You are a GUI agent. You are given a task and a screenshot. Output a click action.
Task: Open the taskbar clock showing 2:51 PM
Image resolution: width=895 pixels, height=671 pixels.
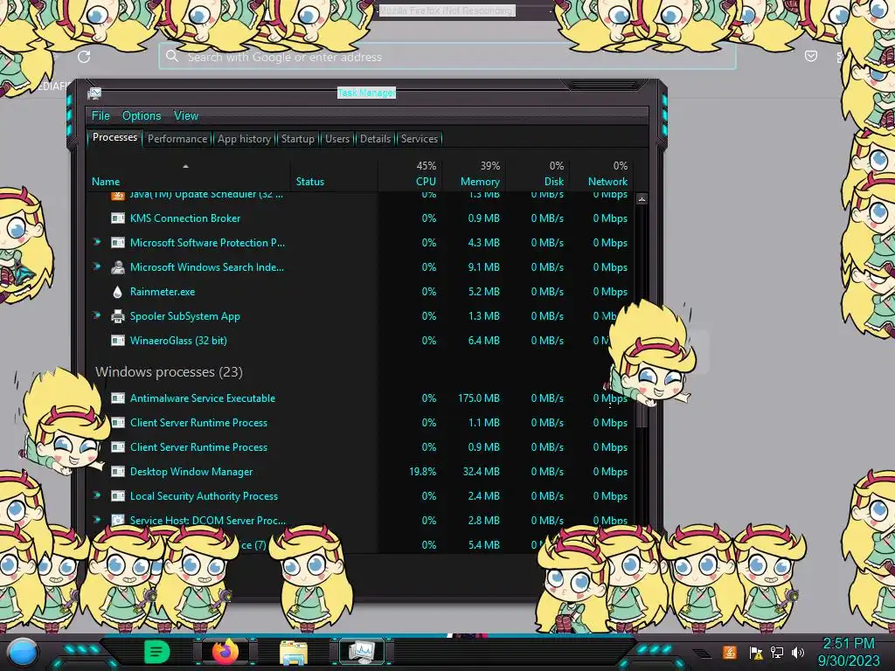(x=848, y=652)
